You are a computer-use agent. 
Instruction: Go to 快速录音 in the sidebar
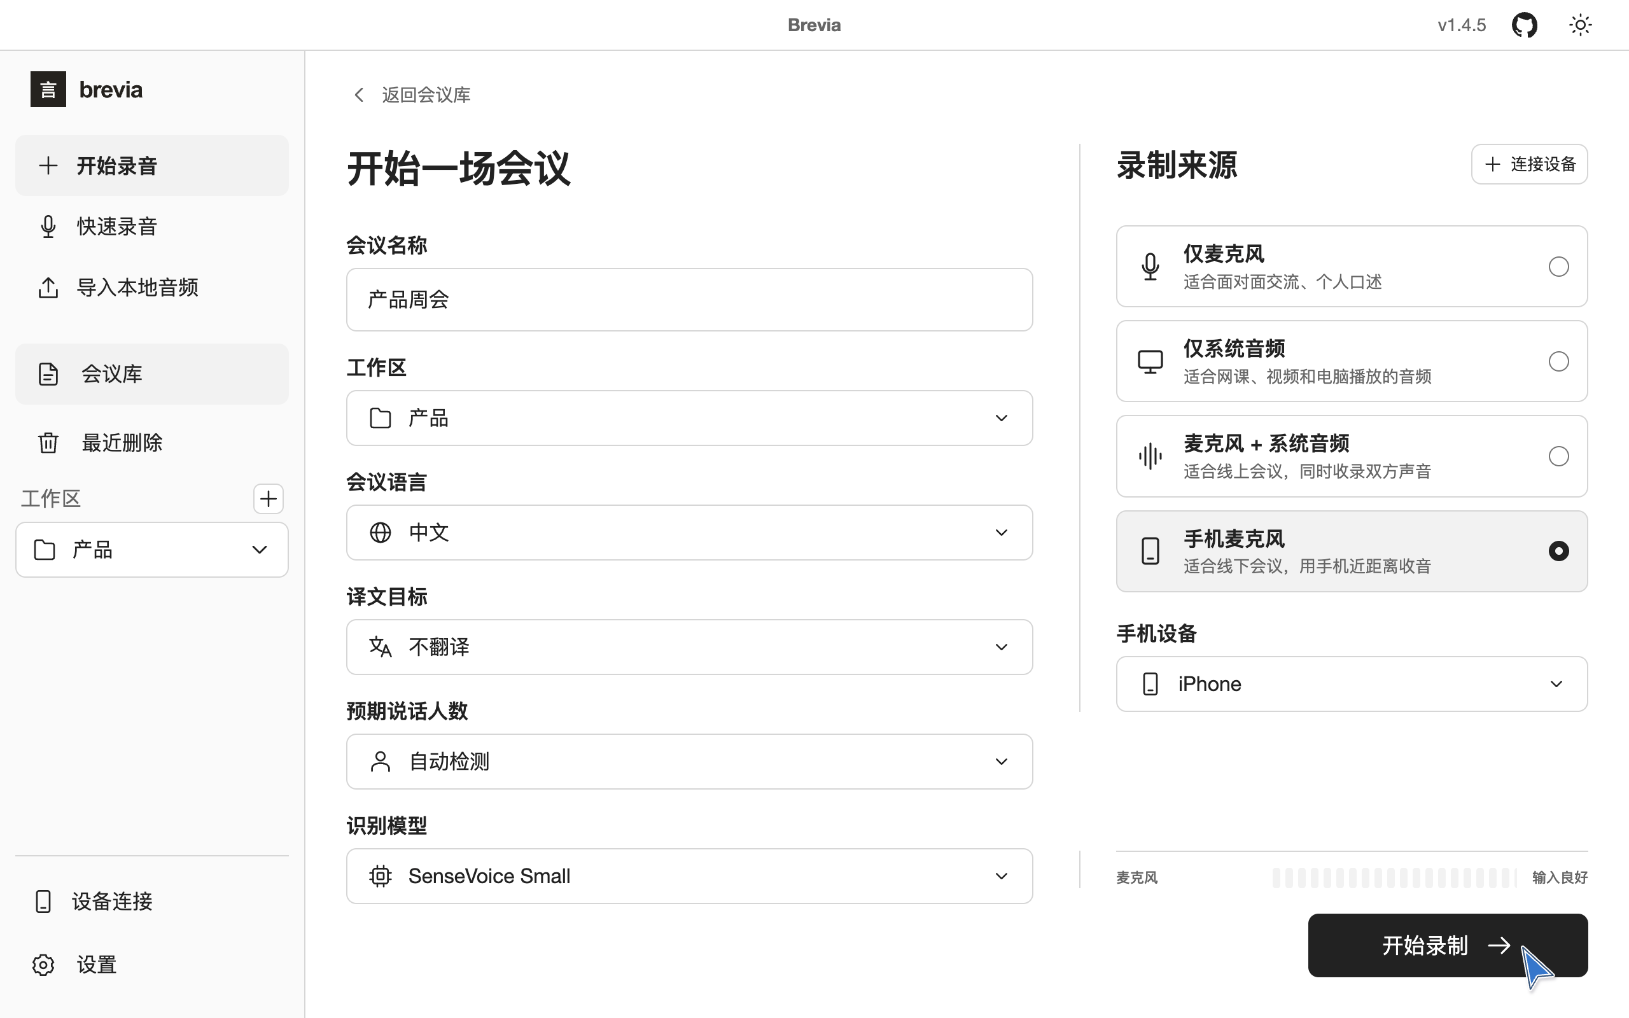tap(152, 227)
